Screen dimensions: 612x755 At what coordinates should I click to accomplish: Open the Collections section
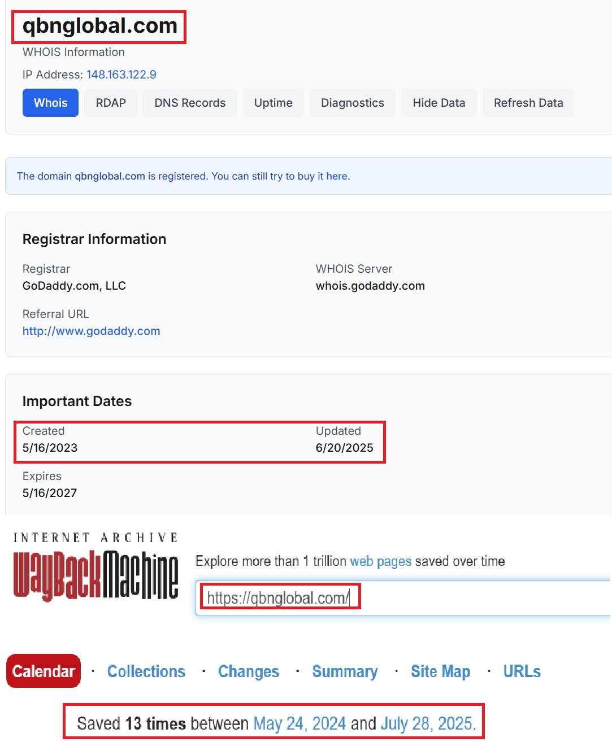click(x=146, y=671)
